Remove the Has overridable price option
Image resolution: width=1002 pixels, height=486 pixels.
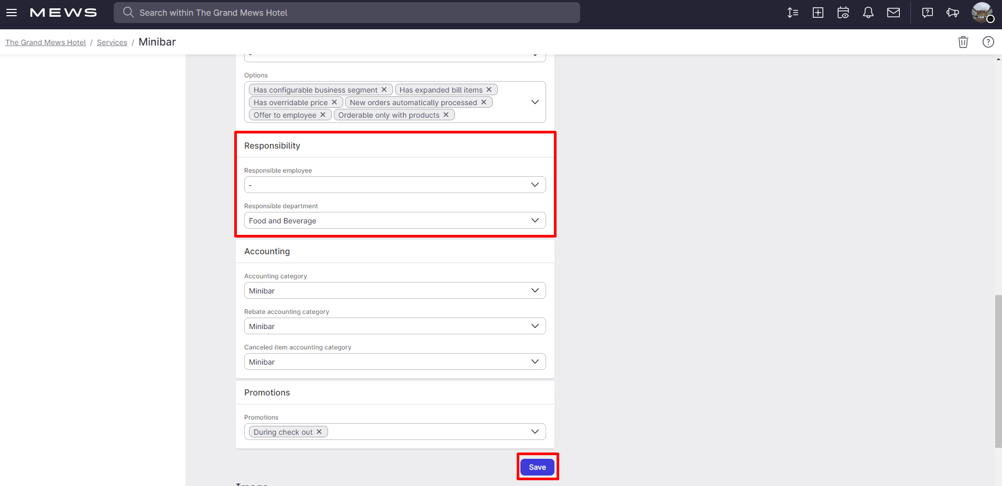[x=335, y=102]
